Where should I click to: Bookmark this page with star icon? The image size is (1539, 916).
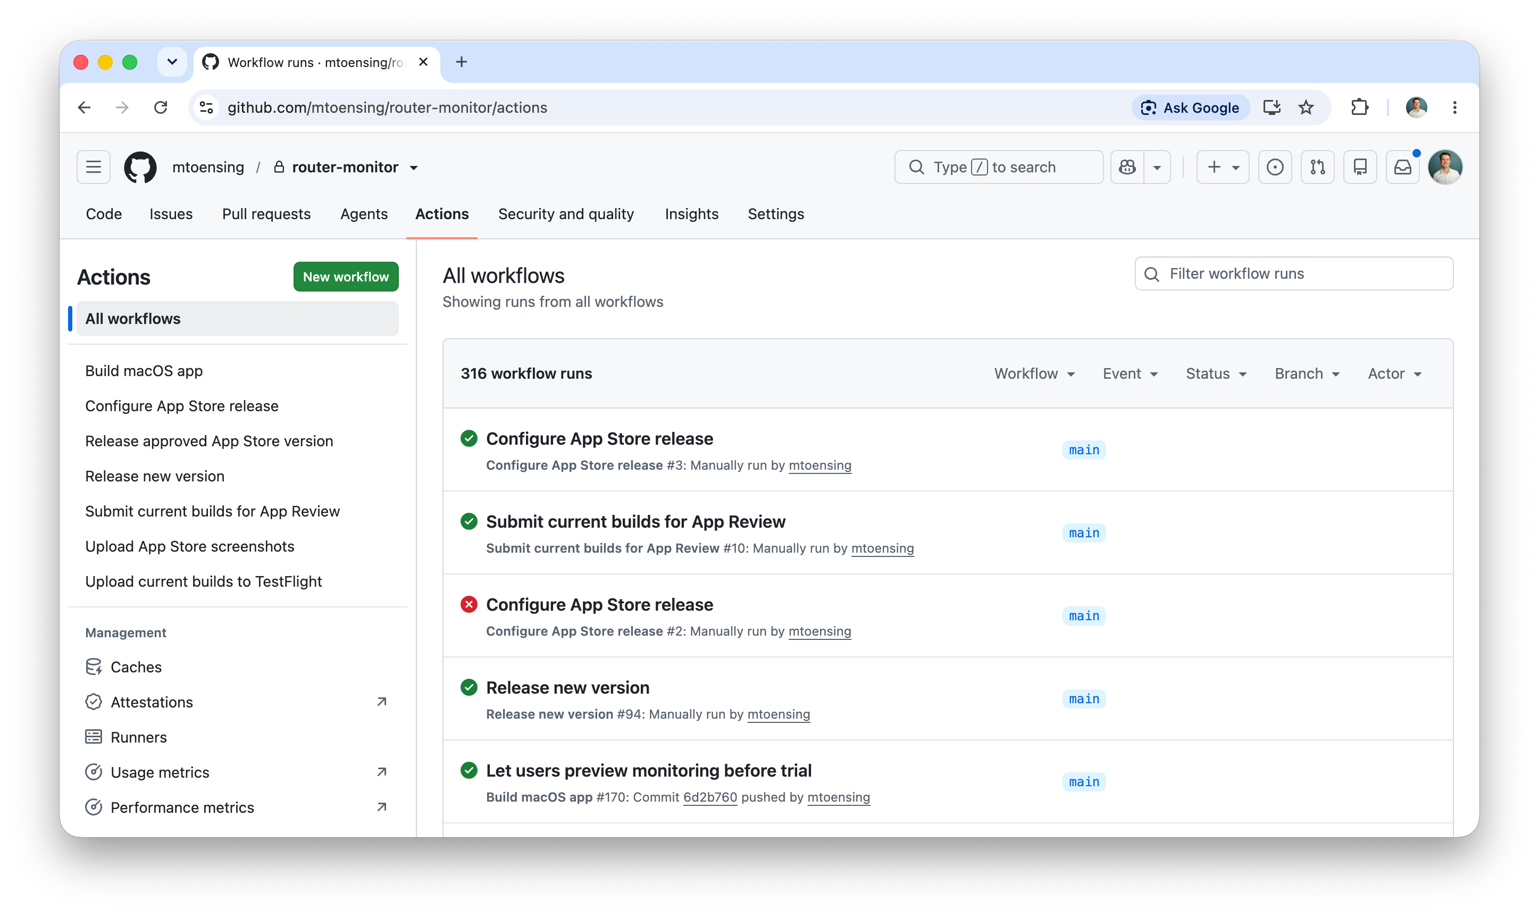(x=1306, y=107)
